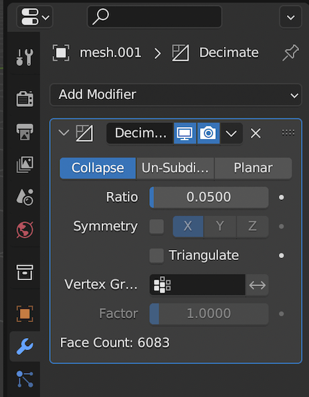Open the Tool properties tab
The height and width of the screenshot is (397, 309).
25,57
